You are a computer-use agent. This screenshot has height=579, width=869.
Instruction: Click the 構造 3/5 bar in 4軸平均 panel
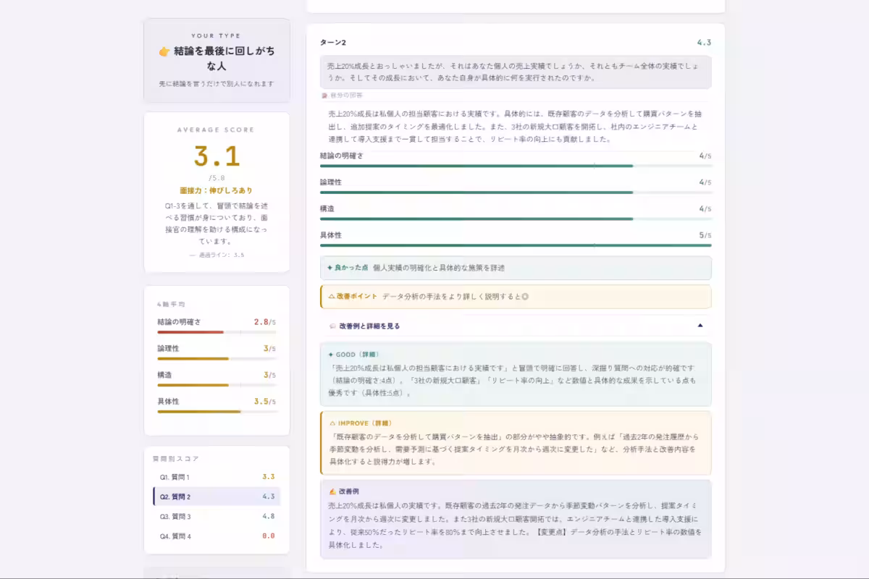click(x=217, y=385)
